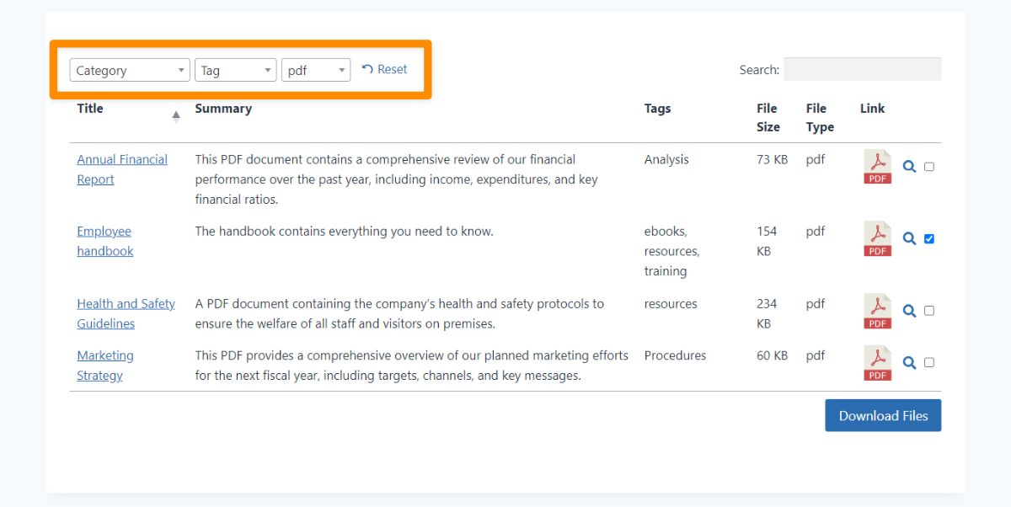Click the 154 KB file size
This screenshot has height=507, width=1011.
[x=768, y=241]
